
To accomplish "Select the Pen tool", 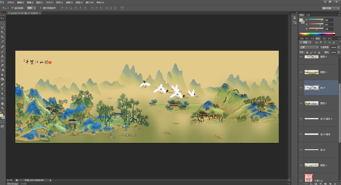I will coord(2,85).
